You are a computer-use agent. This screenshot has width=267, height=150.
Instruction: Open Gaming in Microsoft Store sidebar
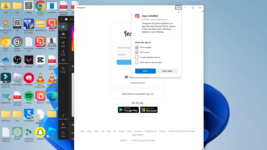point(63,36)
